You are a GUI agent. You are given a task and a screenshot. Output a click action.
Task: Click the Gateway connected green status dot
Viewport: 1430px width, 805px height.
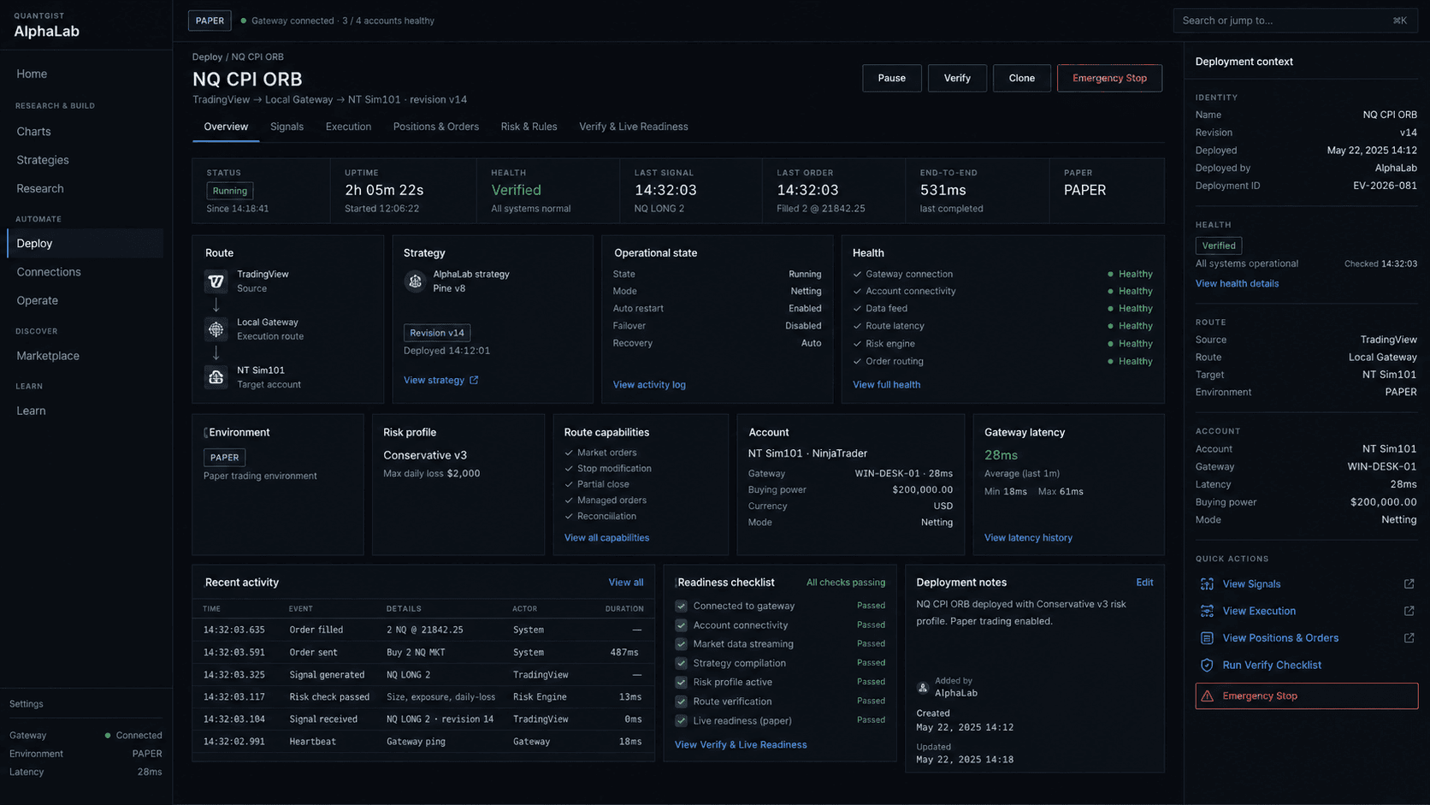click(244, 21)
